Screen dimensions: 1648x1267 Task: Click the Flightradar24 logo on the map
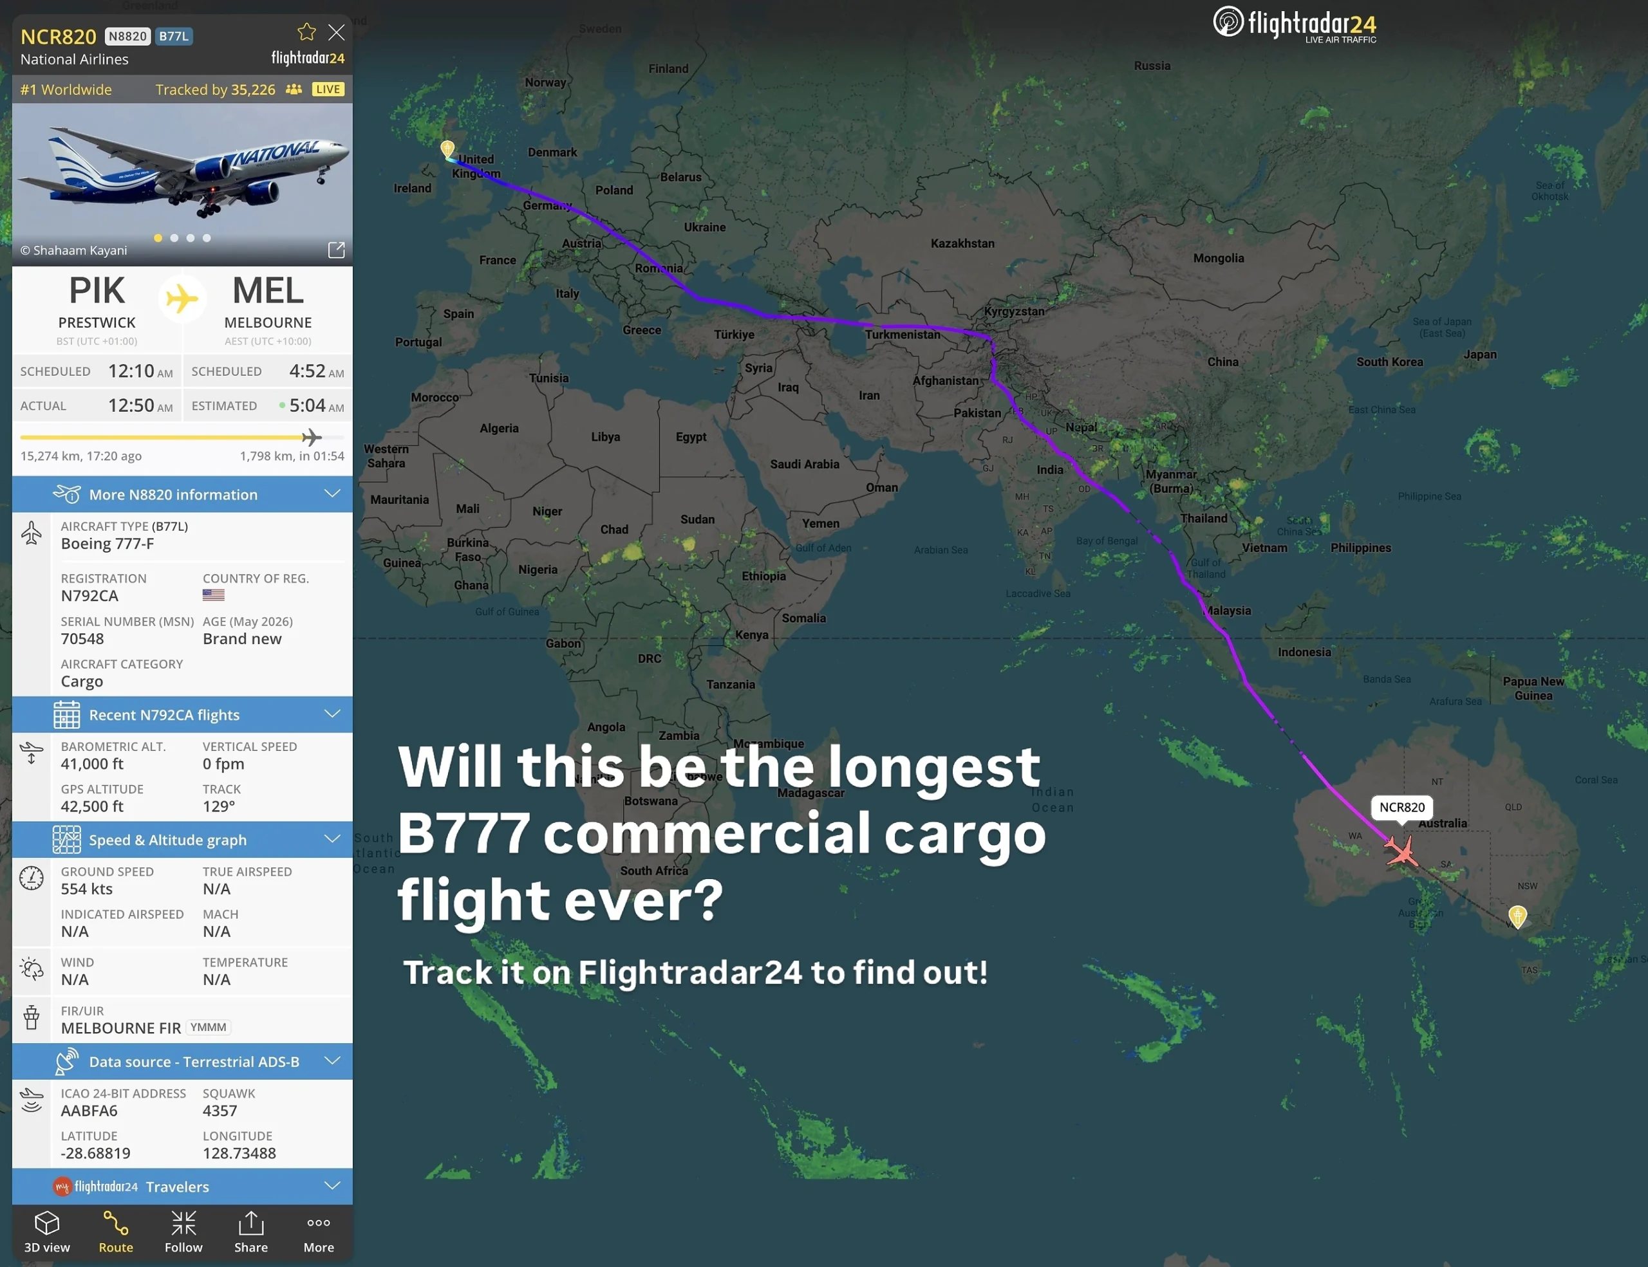(1295, 24)
